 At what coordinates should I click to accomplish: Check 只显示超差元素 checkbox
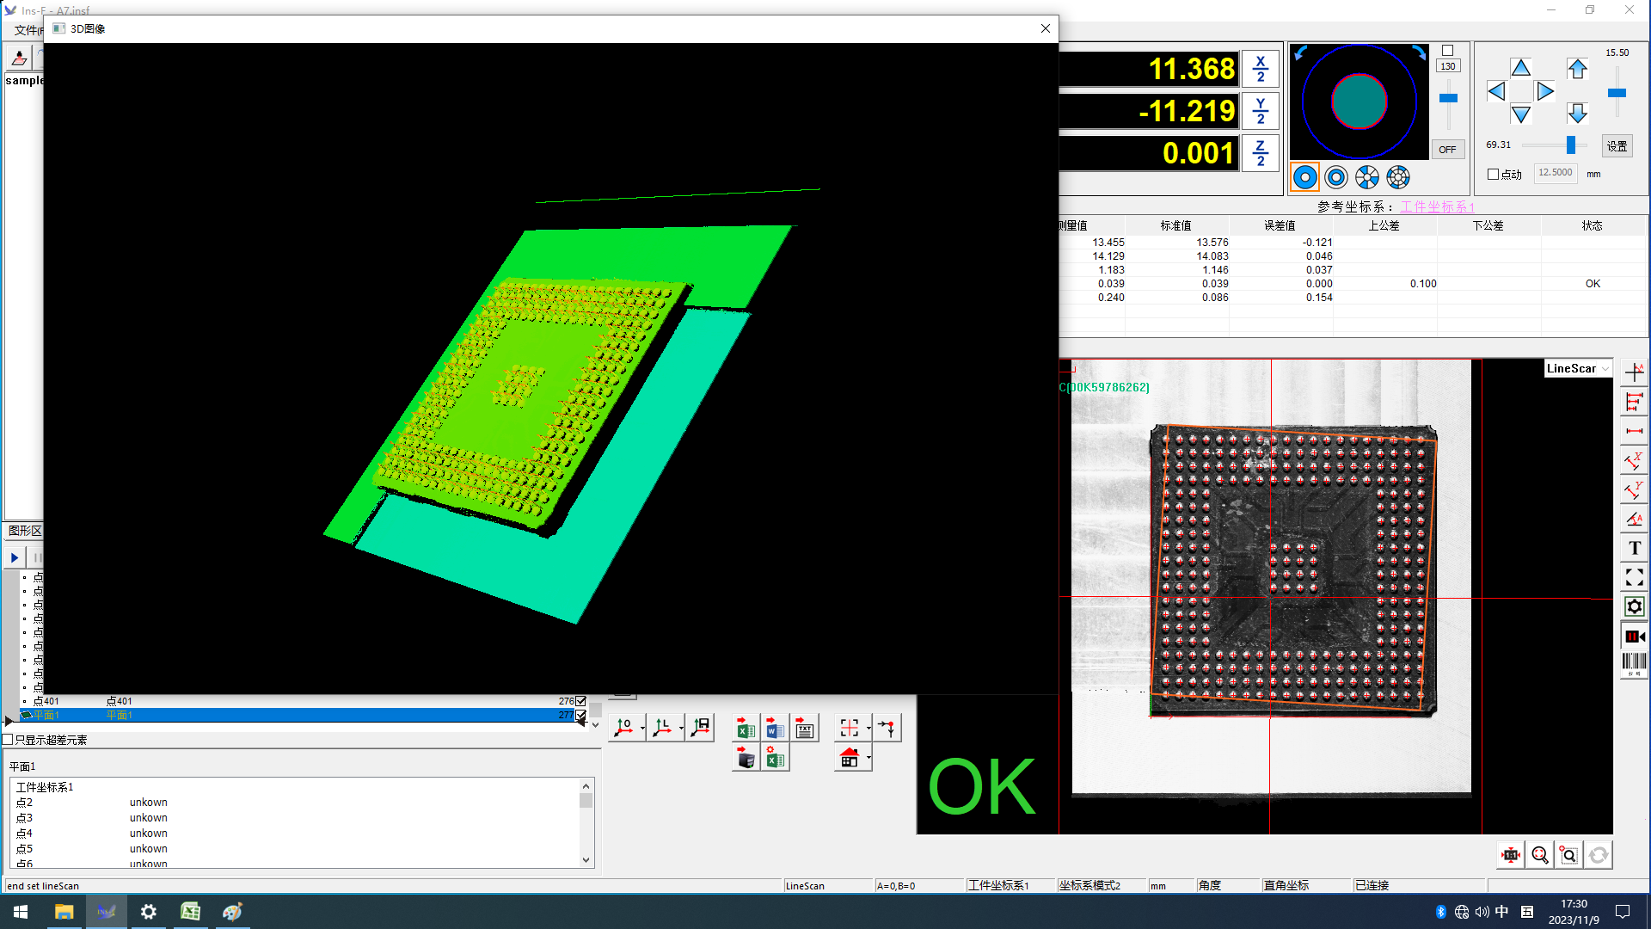pyautogui.click(x=8, y=740)
